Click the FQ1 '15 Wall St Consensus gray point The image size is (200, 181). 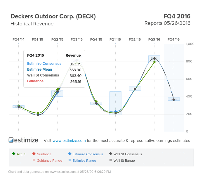tap(38, 115)
